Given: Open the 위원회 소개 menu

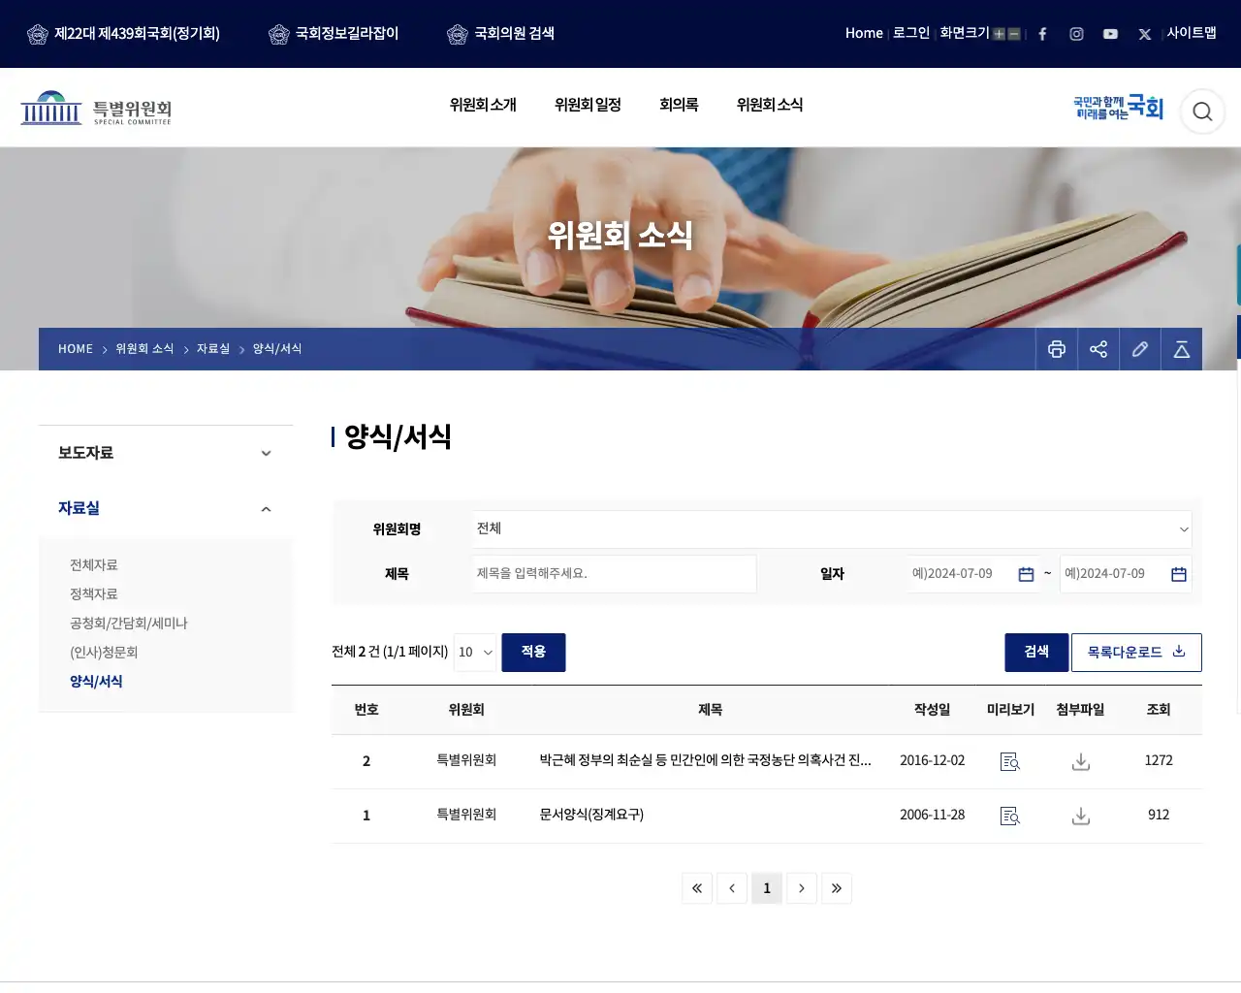Looking at the screenshot, I should pos(483,105).
